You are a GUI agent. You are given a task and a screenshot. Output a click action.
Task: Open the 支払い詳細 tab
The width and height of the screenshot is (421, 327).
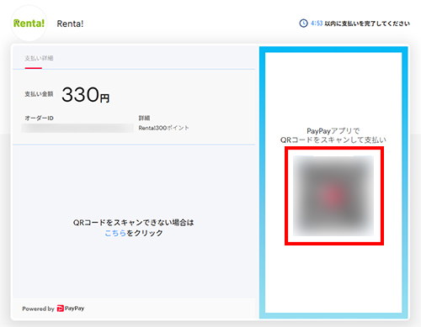coord(39,58)
